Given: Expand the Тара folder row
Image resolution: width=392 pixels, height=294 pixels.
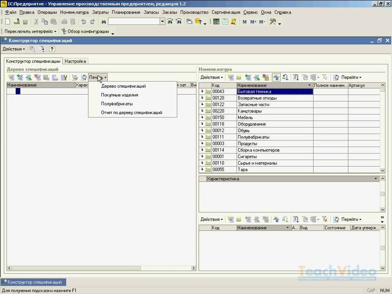Looking at the screenshot, I should pos(202,169).
